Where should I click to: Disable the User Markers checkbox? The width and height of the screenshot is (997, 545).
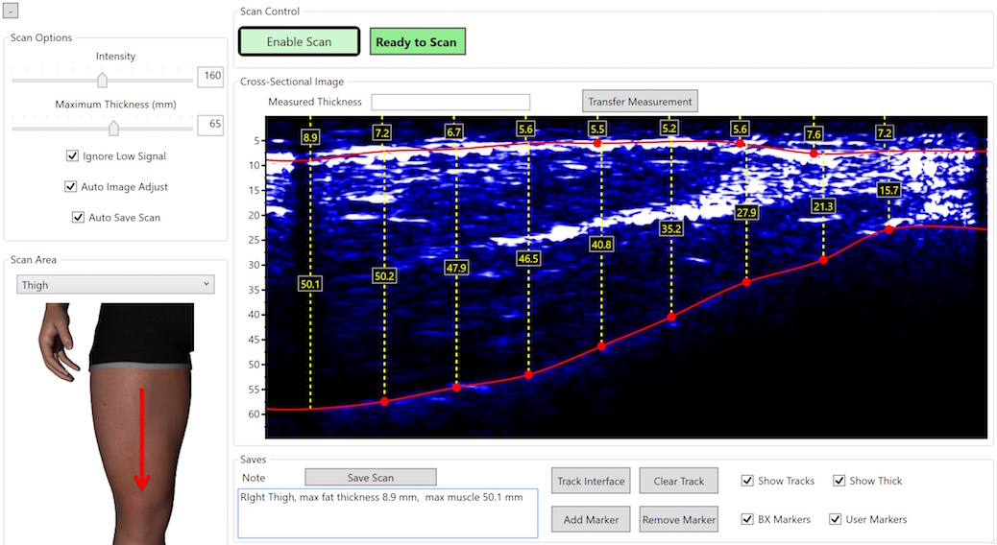click(x=835, y=519)
